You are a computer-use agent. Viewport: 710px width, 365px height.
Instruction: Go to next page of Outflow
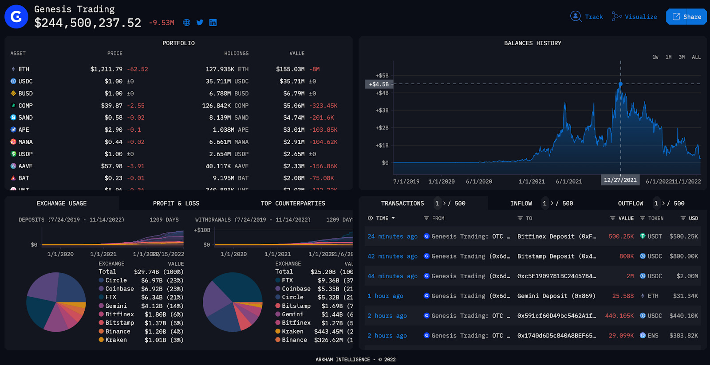click(663, 203)
